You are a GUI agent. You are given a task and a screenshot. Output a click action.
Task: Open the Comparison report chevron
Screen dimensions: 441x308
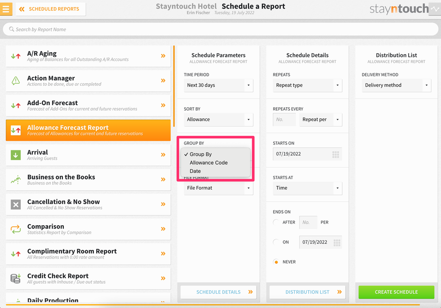[163, 229]
